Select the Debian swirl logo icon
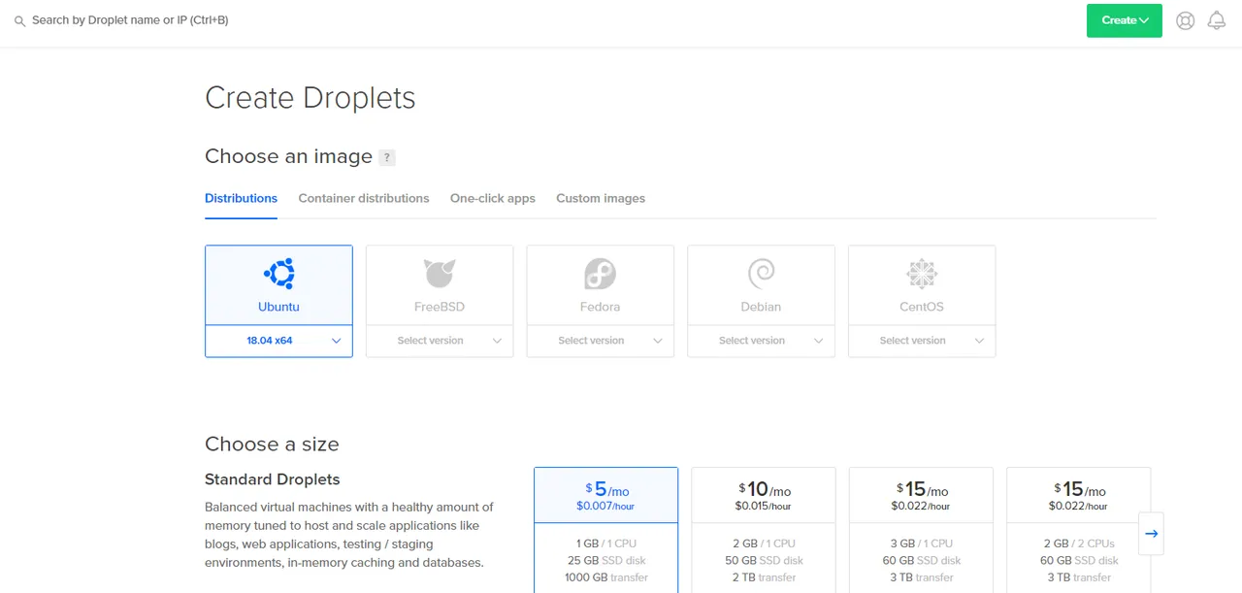Image resolution: width=1242 pixels, height=593 pixels. (x=761, y=274)
